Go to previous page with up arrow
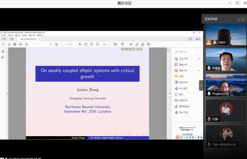Viewport: 247px width, 159px height. 51,44
